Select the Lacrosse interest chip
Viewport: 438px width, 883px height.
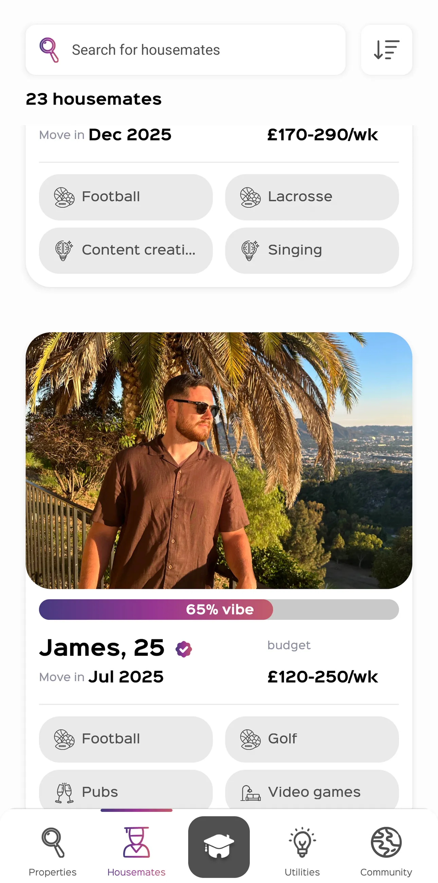click(x=312, y=197)
